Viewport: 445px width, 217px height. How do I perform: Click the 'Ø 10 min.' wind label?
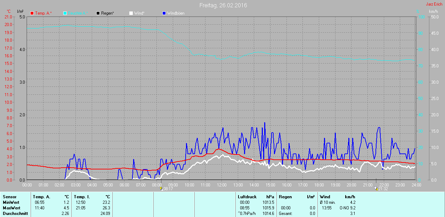pos(327,202)
